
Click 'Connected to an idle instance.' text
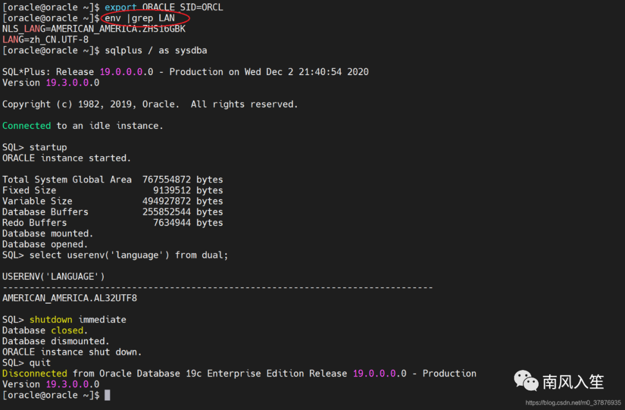coord(83,126)
